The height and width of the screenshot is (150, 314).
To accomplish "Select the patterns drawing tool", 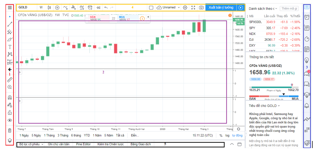I will tap(10, 54).
